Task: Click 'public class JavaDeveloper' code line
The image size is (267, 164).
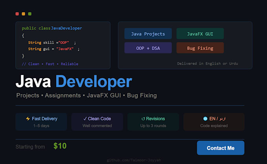Action: tap(52, 28)
